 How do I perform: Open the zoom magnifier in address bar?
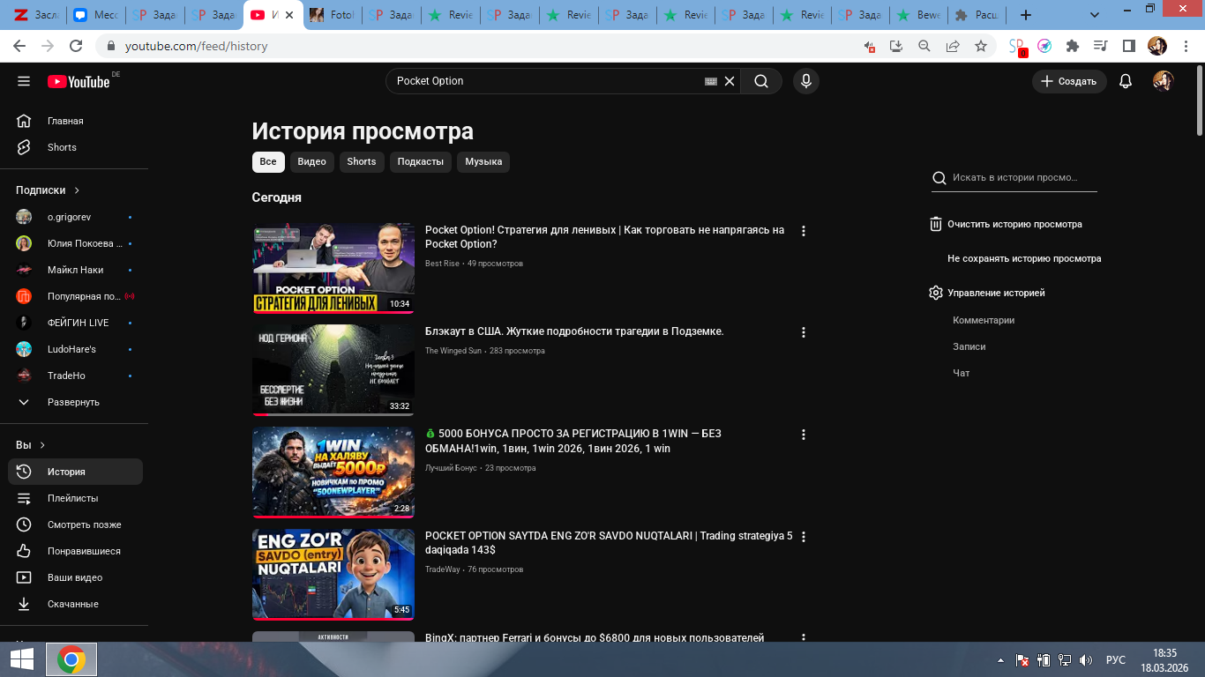[x=924, y=46]
